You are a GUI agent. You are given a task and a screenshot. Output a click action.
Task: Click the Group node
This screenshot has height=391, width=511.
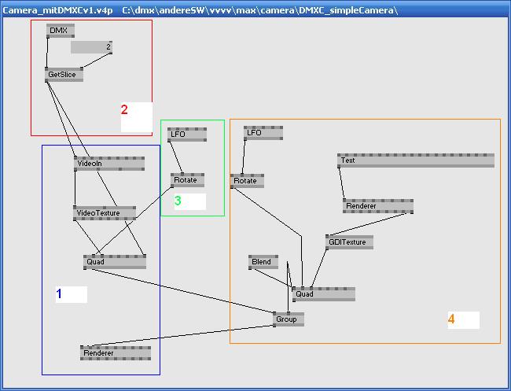click(x=288, y=319)
